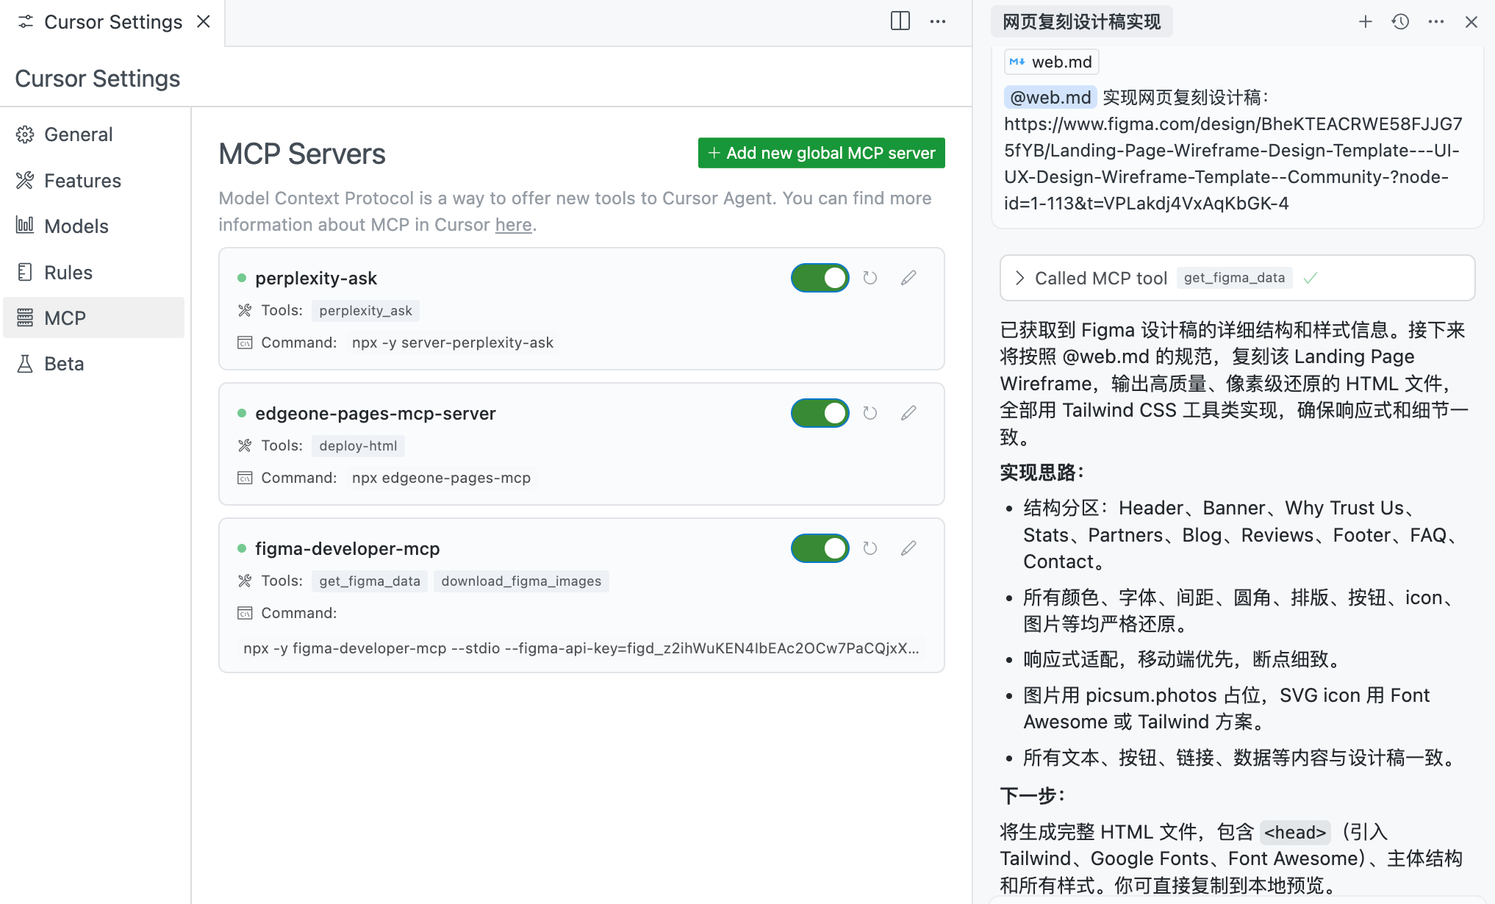Image resolution: width=1495 pixels, height=904 pixels.
Task: Select the General settings section
Action: point(78,134)
